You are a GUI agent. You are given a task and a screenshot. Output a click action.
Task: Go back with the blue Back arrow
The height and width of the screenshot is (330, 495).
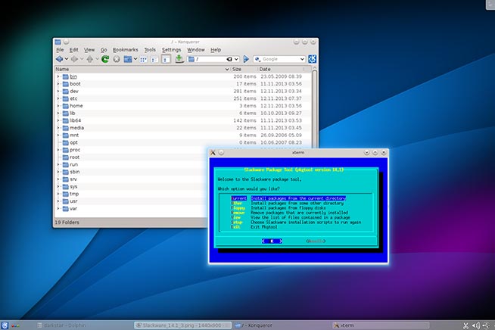[59, 59]
